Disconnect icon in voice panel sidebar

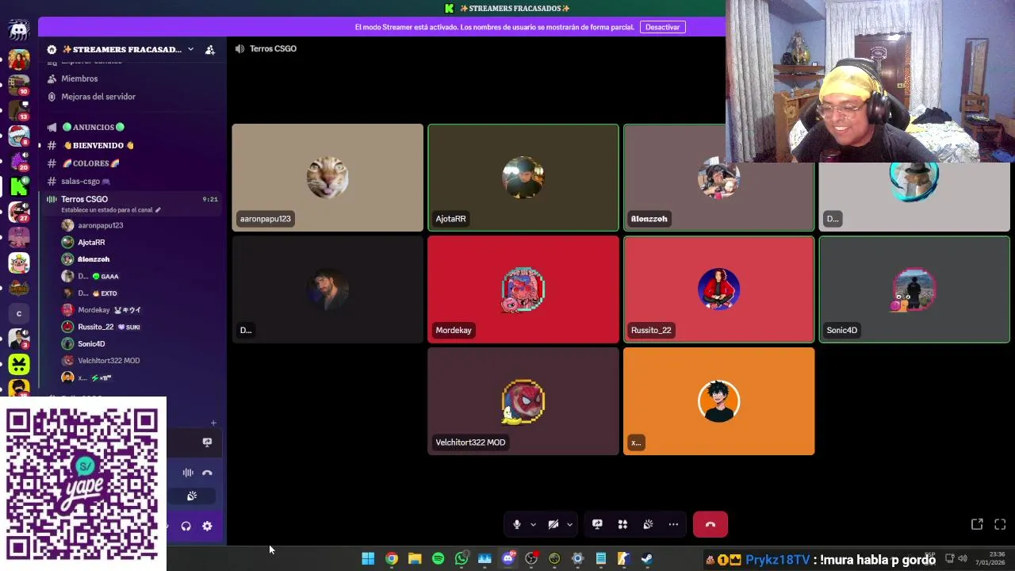(207, 473)
